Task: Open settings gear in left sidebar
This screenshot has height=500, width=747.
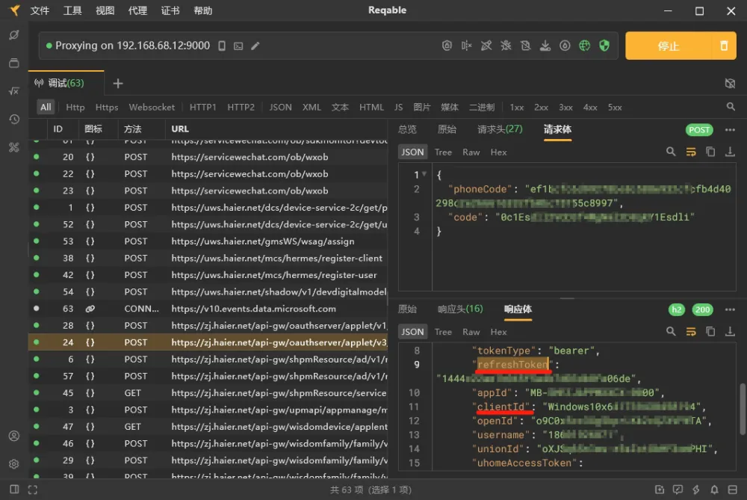Action: 13,464
